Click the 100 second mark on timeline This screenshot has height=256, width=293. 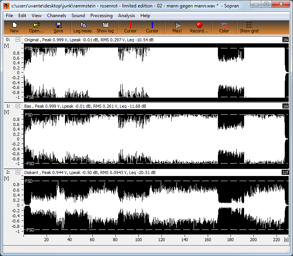138,240
